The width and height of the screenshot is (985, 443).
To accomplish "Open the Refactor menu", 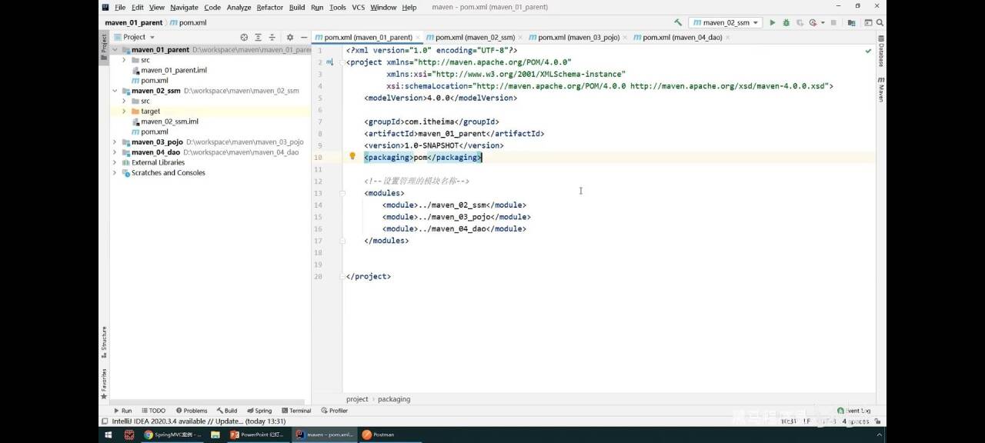I will (x=269, y=8).
